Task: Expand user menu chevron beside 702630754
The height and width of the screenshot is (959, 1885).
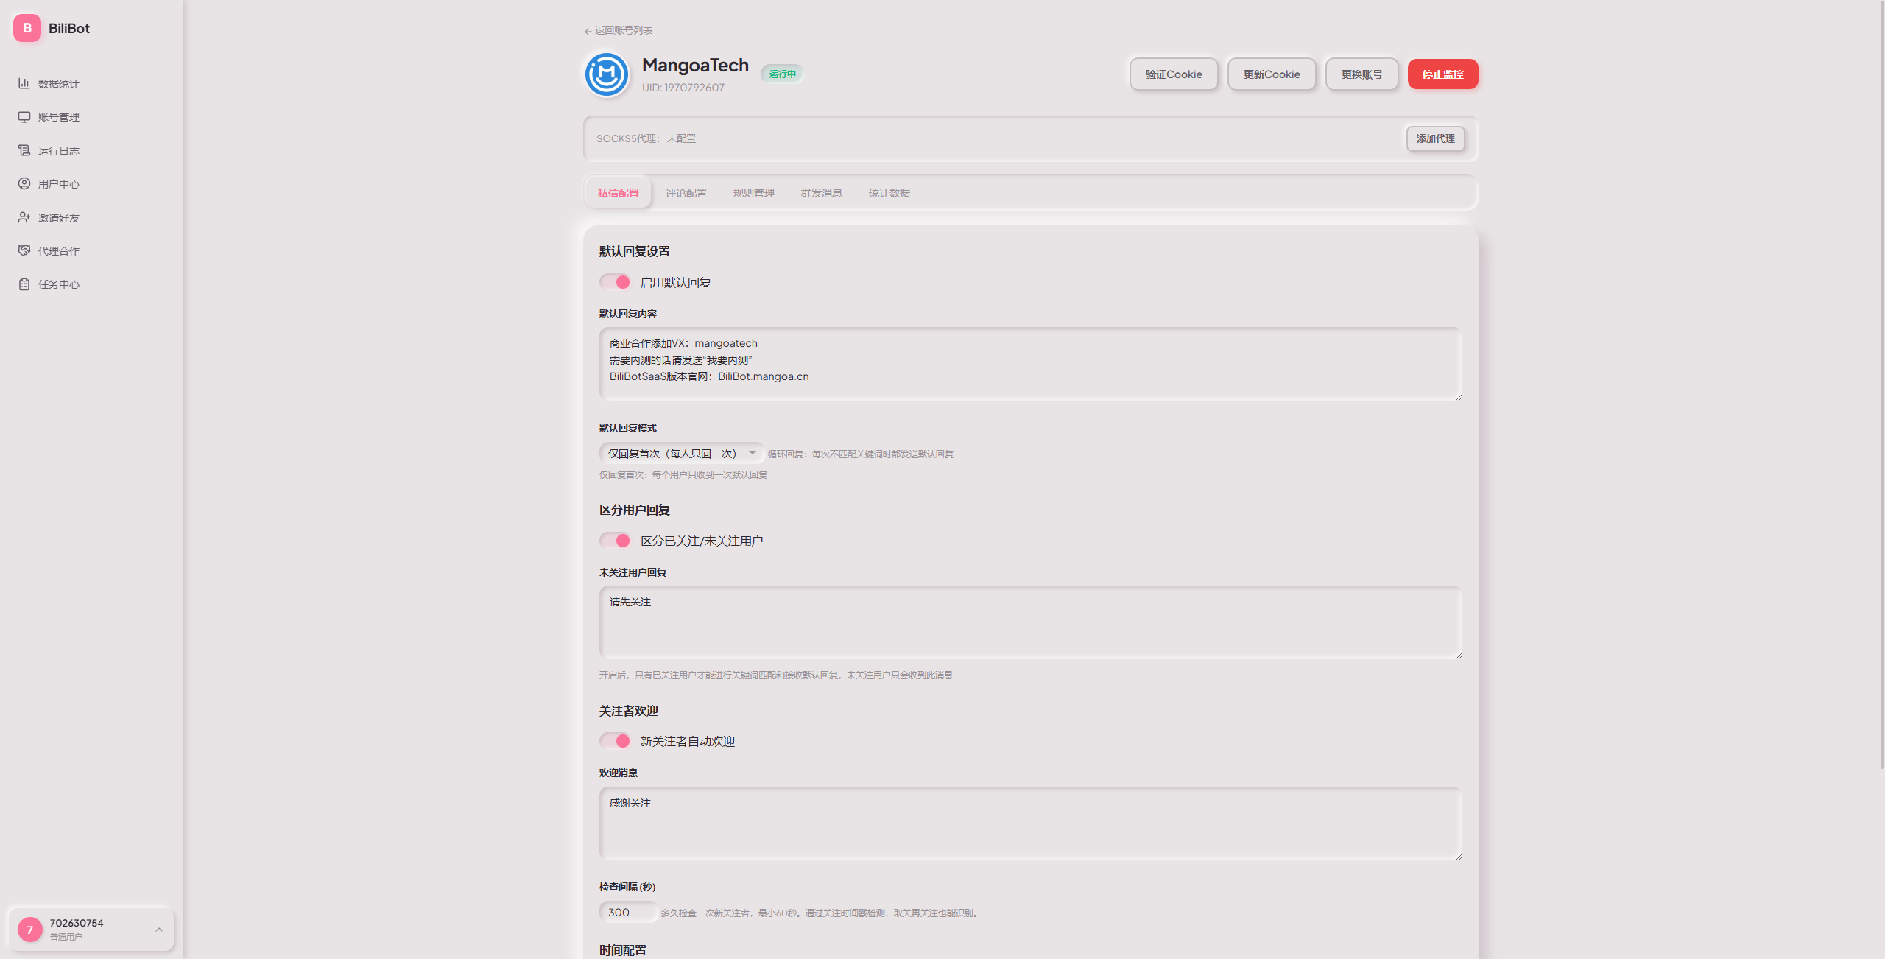Action: point(159,930)
